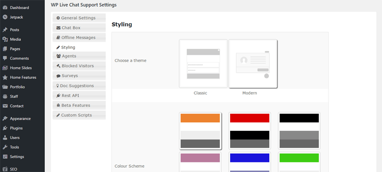Image resolution: width=382 pixels, height=172 pixels.
Task: Open the General Settings tab
Action: [79, 18]
